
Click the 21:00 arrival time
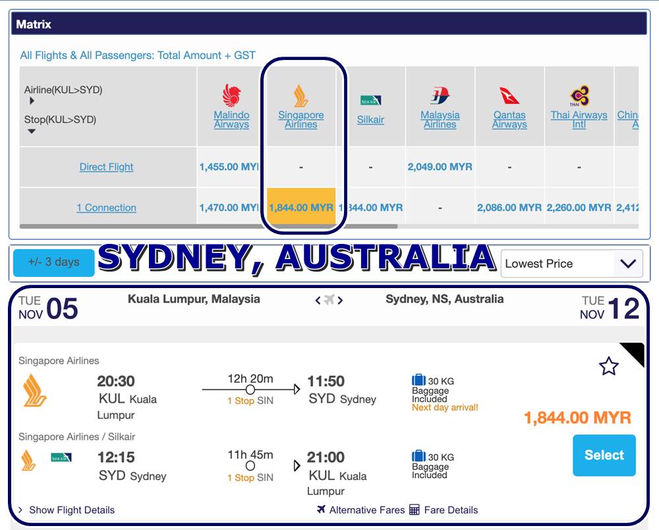[326, 457]
